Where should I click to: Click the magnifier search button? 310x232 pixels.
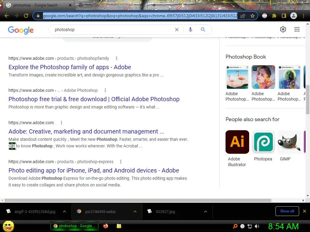pyautogui.click(x=203, y=30)
